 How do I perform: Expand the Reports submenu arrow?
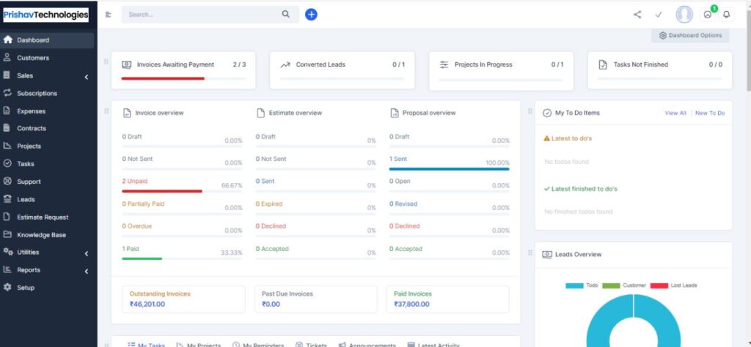87,272
